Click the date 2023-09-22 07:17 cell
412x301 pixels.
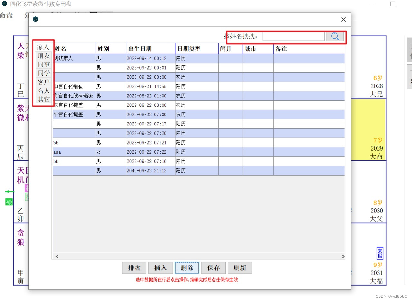151,124
